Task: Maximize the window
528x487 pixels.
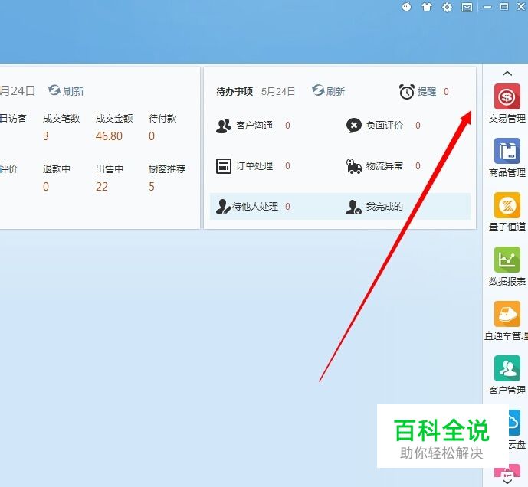Action: (x=504, y=7)
